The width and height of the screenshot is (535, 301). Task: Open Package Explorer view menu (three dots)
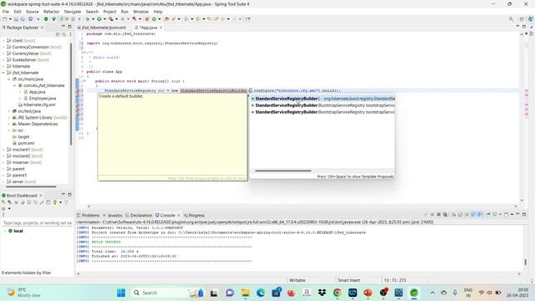(x=70, y=34)
